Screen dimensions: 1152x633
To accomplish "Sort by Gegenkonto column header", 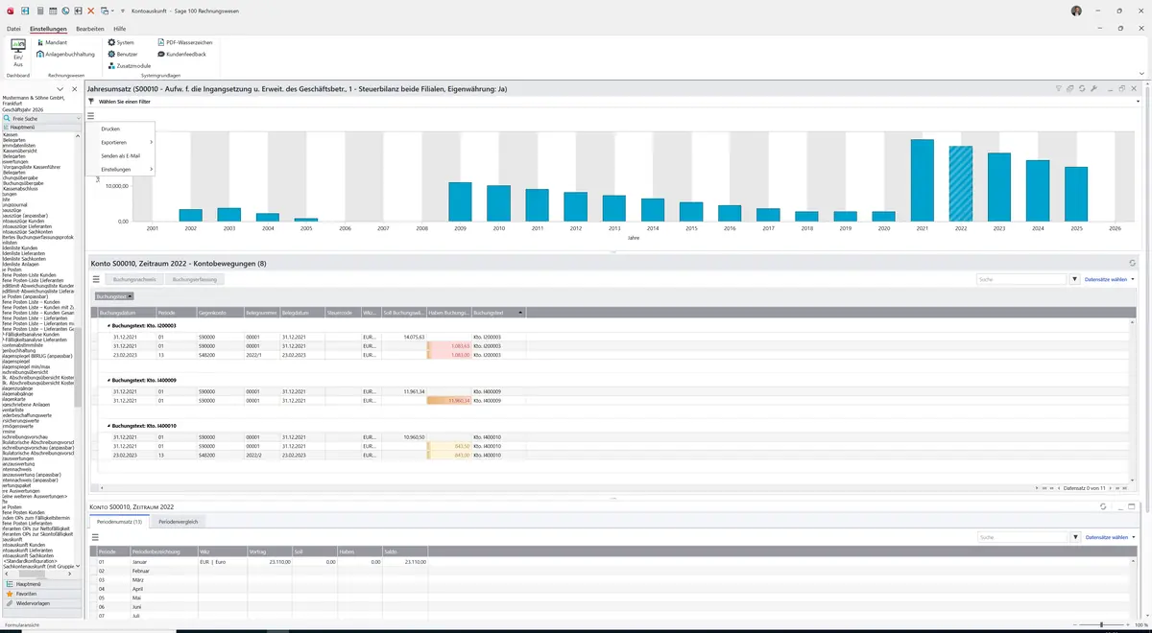I will point(220,313).
